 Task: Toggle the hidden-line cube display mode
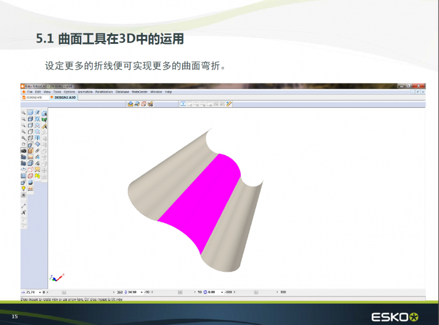pos(30,125)
